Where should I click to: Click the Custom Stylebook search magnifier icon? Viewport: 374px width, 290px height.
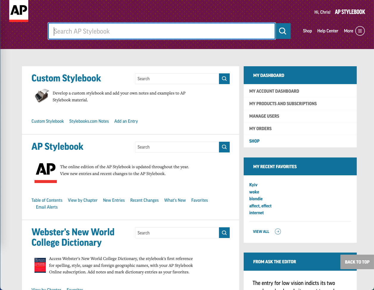coord(224,78)
